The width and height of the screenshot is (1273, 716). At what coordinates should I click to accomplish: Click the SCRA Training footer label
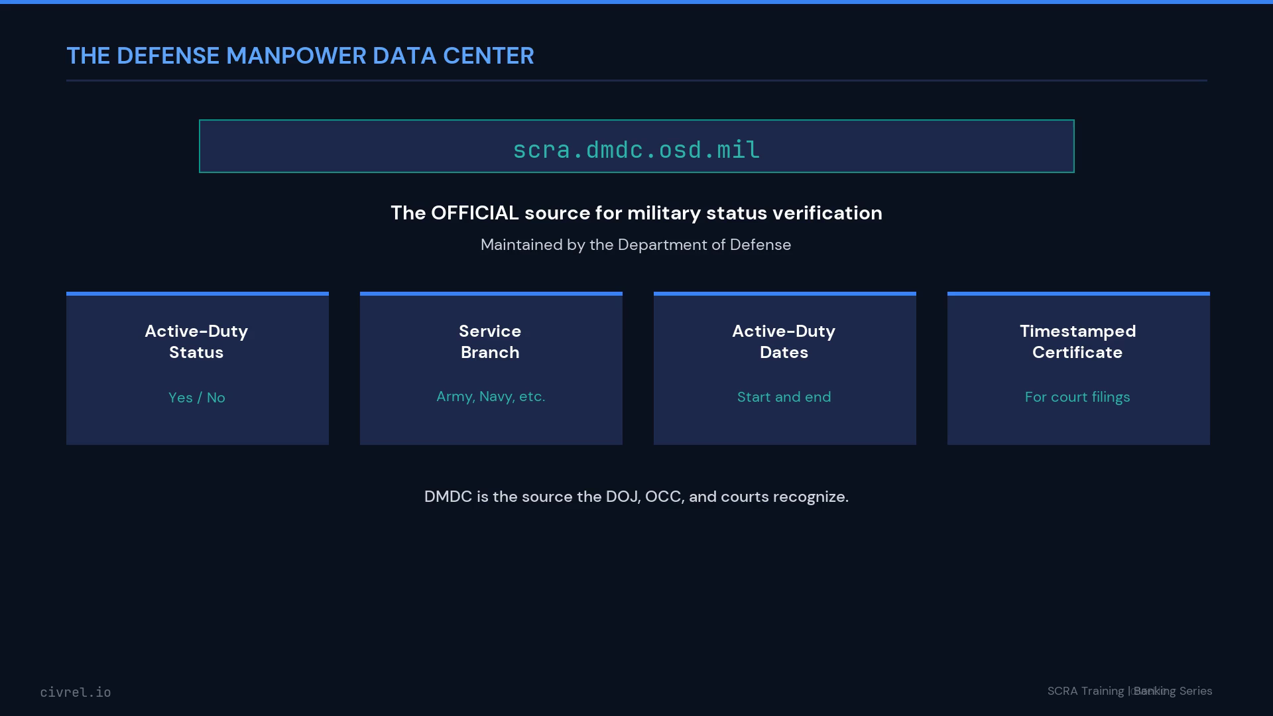(x=1085, y=691)
